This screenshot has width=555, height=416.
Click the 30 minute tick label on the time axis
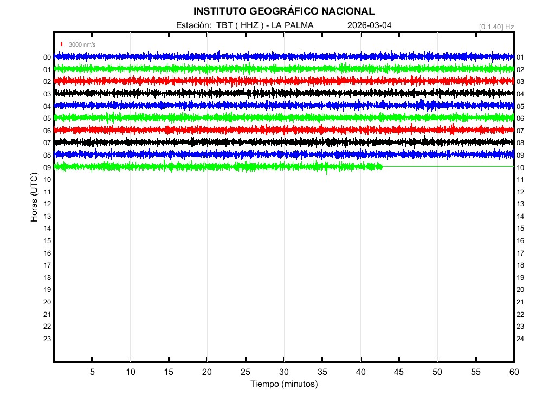283,372
